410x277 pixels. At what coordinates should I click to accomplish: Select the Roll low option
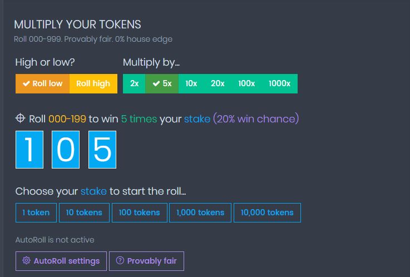pyautogui.click(x=43, y=83)
